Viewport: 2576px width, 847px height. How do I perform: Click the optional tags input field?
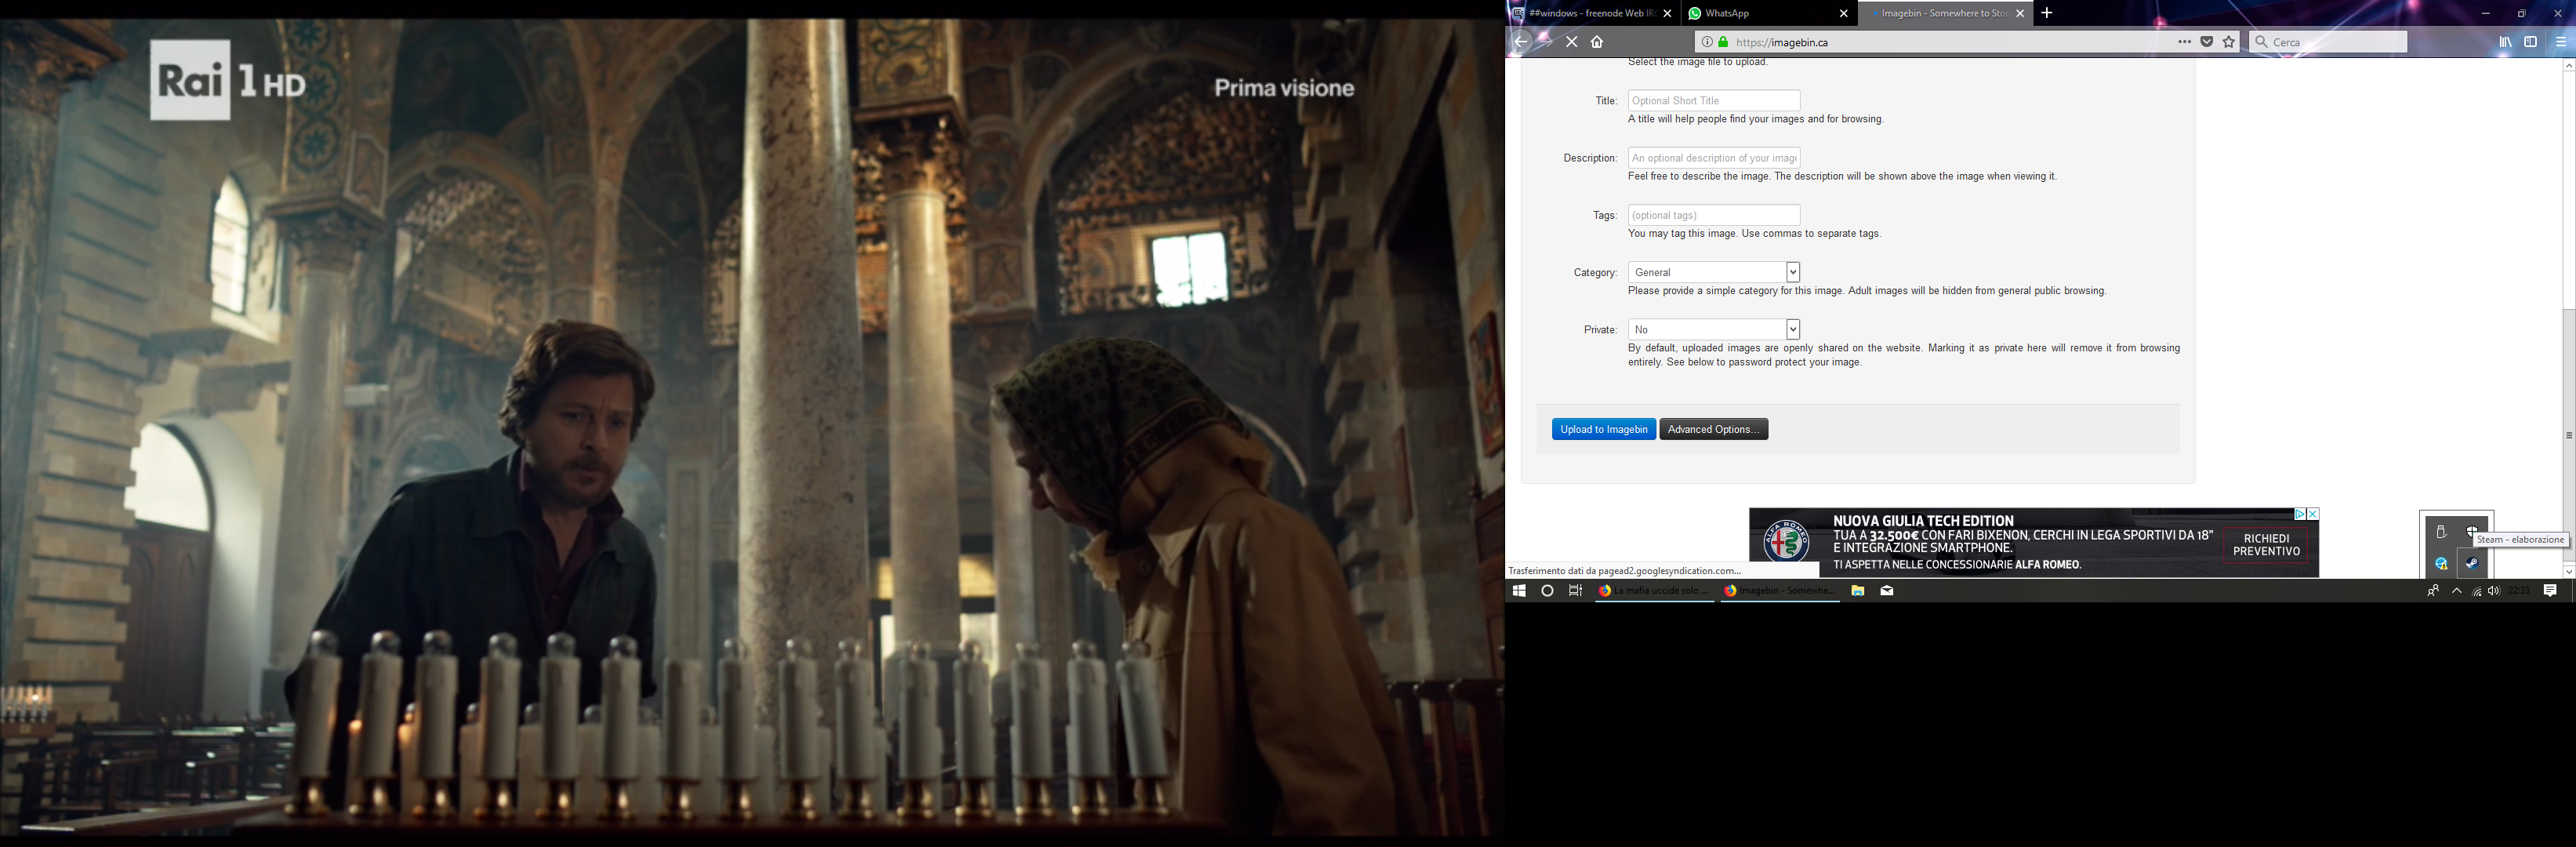(1714, 215)
